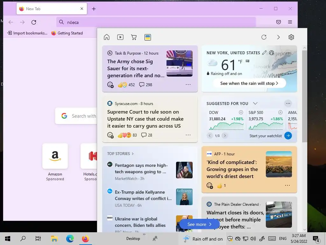
Task: Click the See more button
Action: tap(199, 224)
